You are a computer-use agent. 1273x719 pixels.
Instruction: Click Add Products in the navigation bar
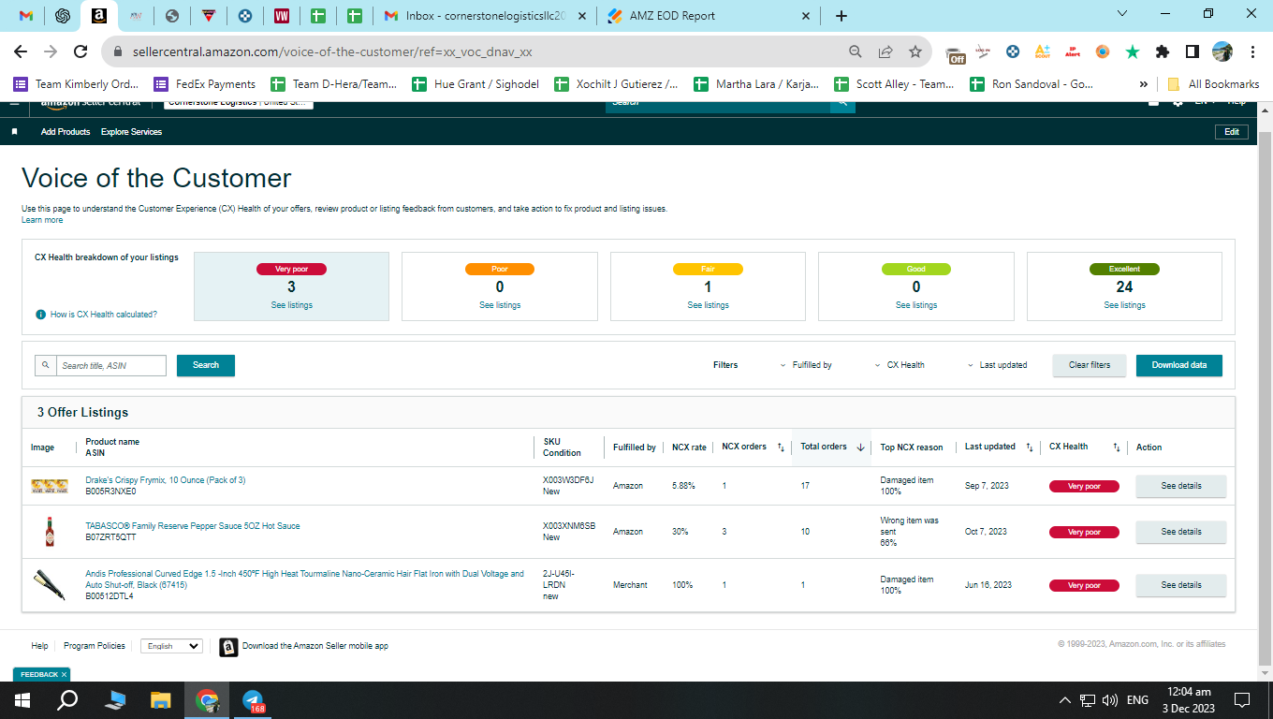click(66, 132)
